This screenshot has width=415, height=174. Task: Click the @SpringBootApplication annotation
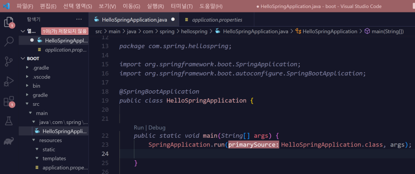[x=159, y=92]
